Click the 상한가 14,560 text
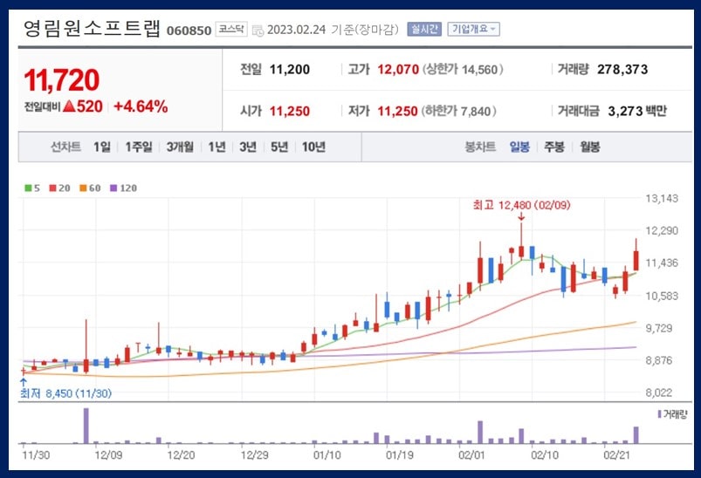701x478 pixels. pyautogui.click(x=464, y=70)
